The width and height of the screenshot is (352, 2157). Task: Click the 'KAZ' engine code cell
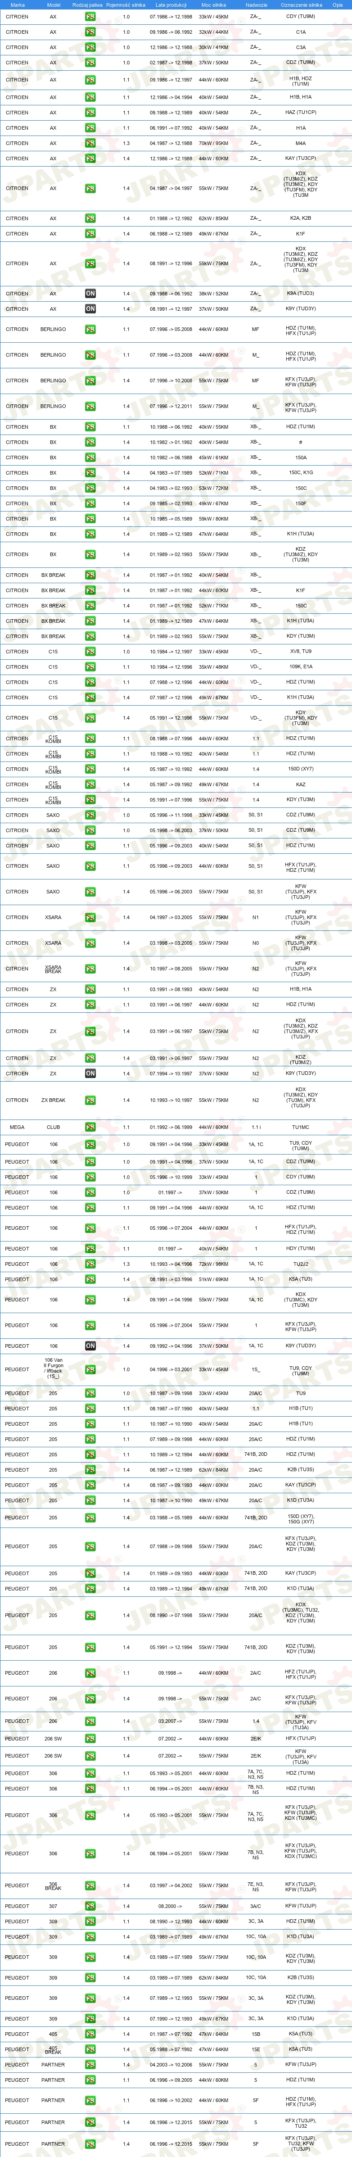(x=301, y=784)
